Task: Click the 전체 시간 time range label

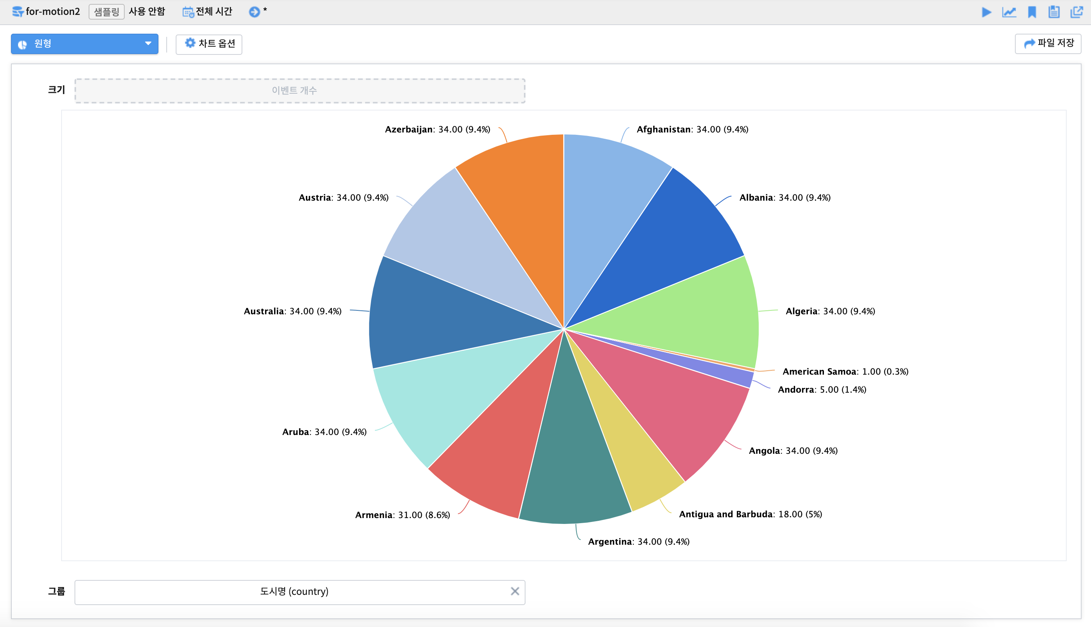Action: coord(214,12)
